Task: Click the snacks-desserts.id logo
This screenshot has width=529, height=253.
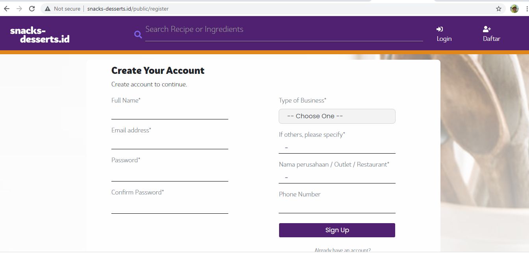Action: (40, 35)
